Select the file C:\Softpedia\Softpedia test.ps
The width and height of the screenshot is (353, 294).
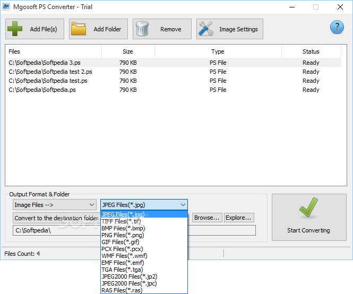tap(48, 81)
